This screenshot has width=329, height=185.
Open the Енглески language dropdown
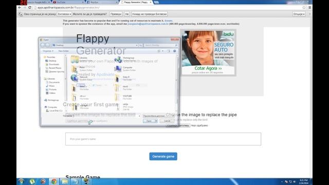click(64, 14)
